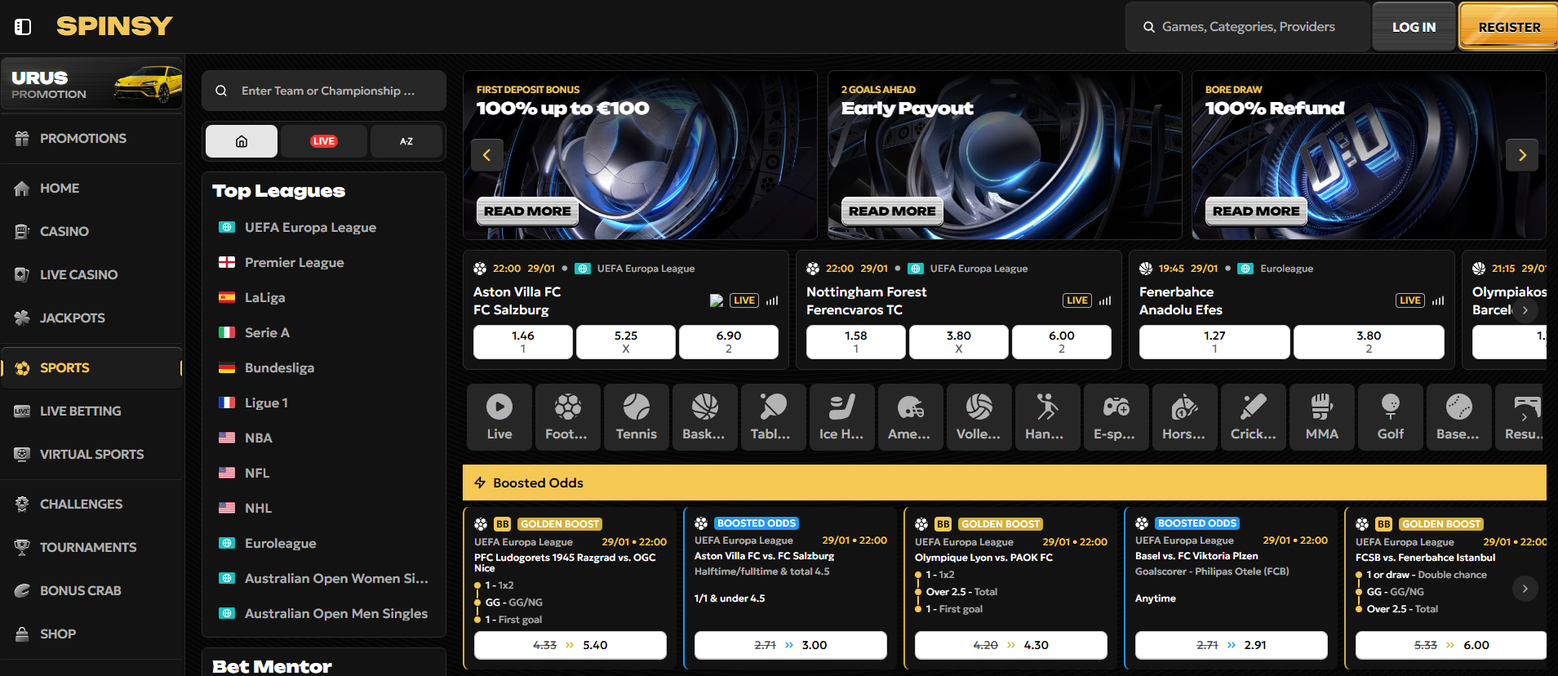
Task: Click the lightning icon in Boosted Odds header
Action: 480,483
